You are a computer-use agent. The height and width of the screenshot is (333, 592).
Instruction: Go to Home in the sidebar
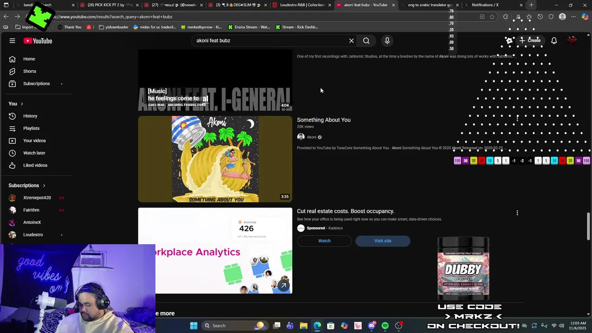coord(29,59)
